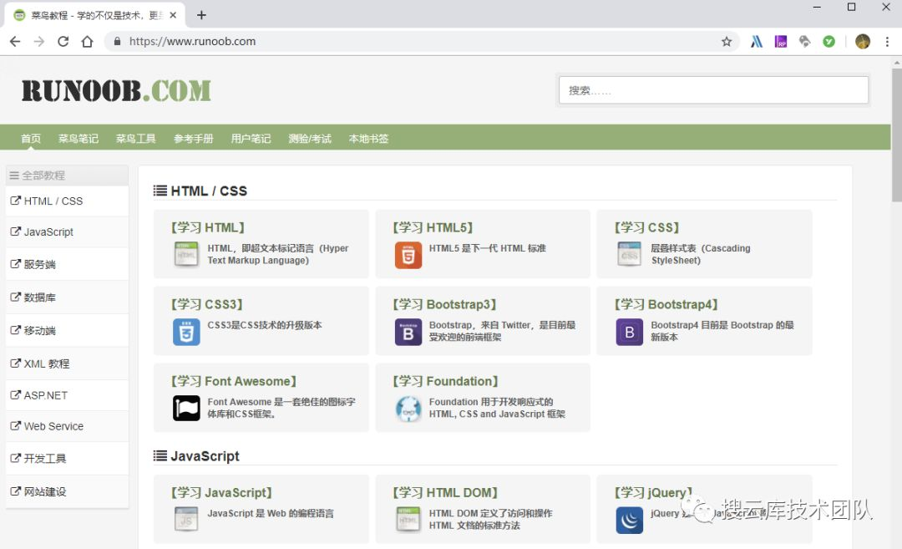
Task: Open 菜鸟工具 in the green navbar
Action: 136,138
